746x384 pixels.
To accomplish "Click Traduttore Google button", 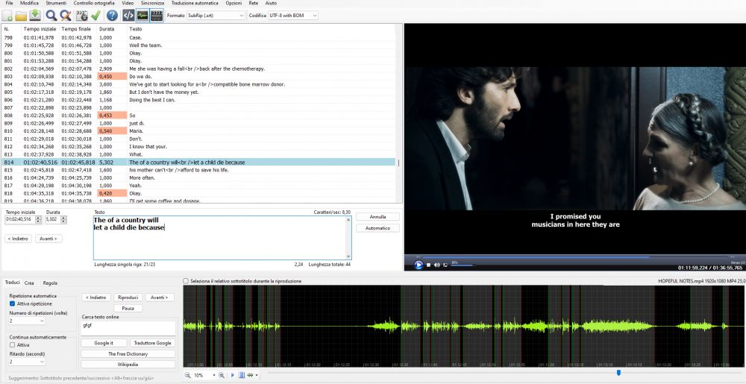I will (152, 343).
